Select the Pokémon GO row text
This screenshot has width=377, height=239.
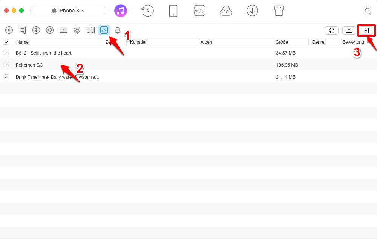point(29,65)
